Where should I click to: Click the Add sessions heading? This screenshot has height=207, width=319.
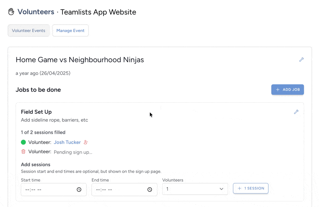(35, 164)
